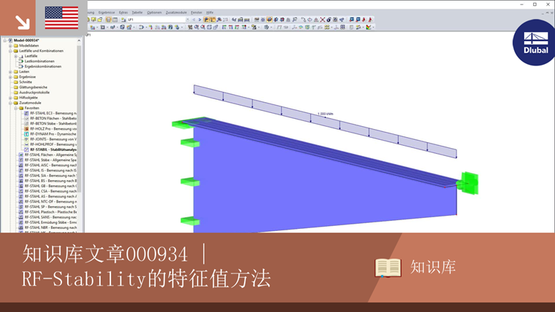Collapse the Favoriten folder
555x312 pixels.
coord(15,108)
